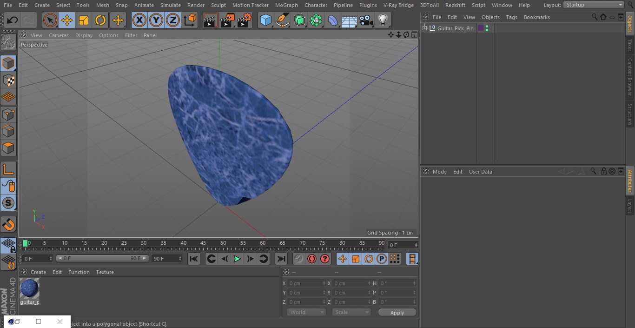The image size is (635, 328).
Task: Toggle X axis lock
Action: click(x=139, y=20)
